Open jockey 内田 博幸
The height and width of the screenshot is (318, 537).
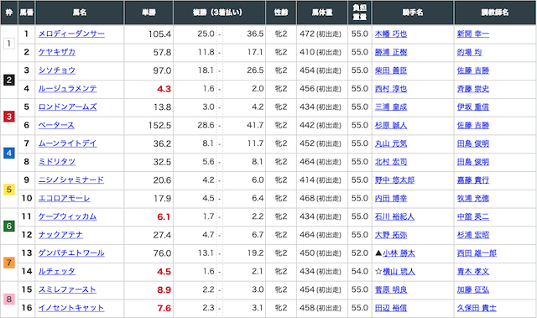(391, 198)
